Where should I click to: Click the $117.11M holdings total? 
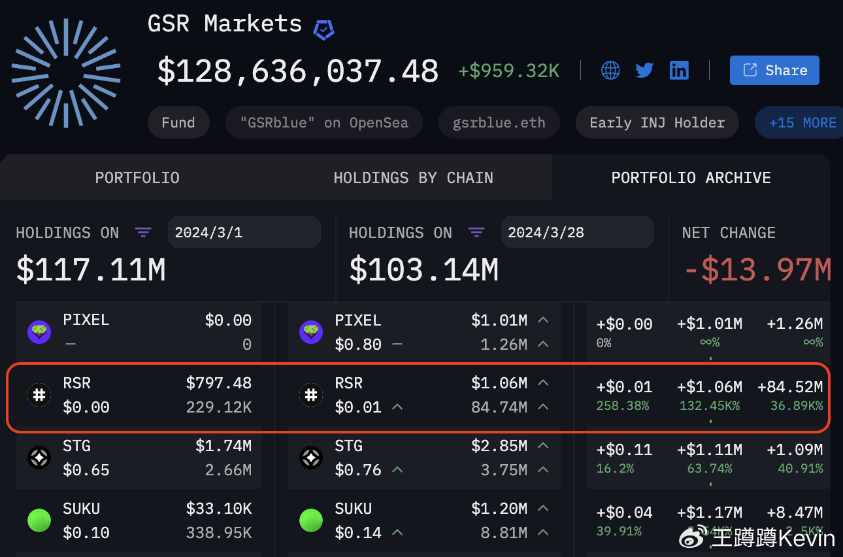91,270
